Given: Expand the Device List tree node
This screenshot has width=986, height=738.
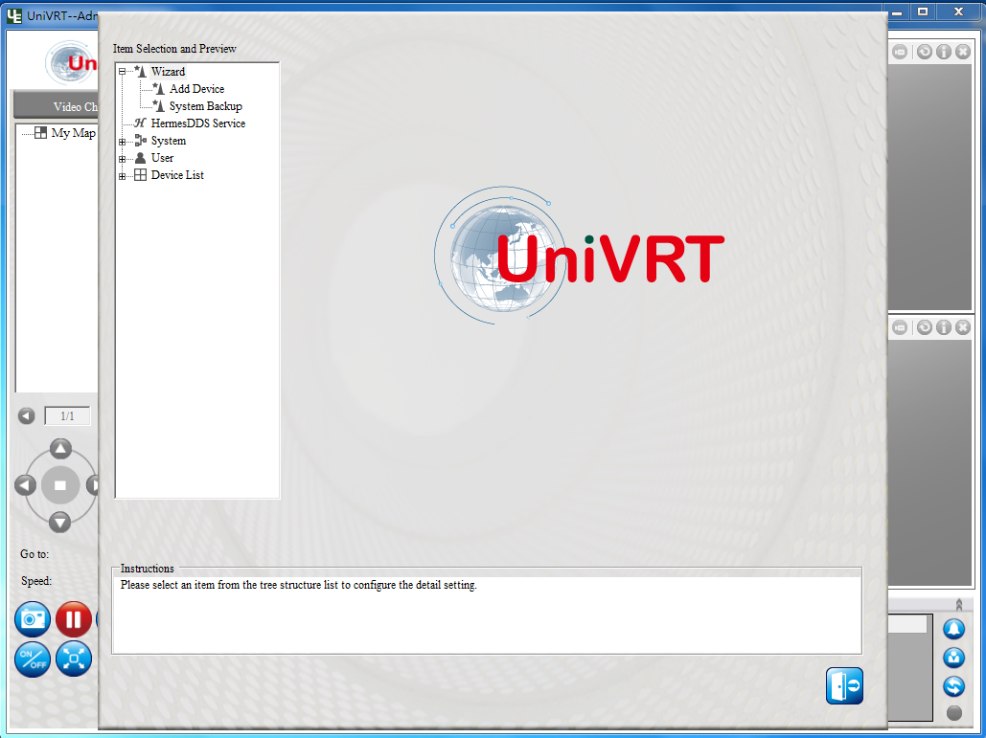Looking at the screenshot, I should (x=122, y=176).
